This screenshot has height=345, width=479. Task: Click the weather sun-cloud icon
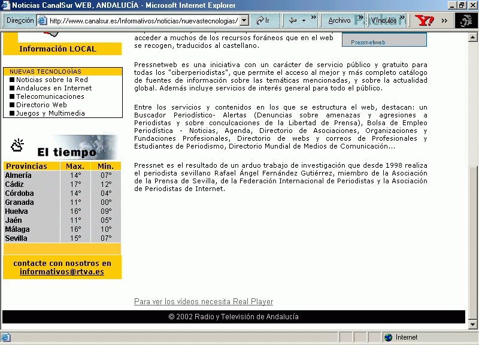(x=17, y=146)
